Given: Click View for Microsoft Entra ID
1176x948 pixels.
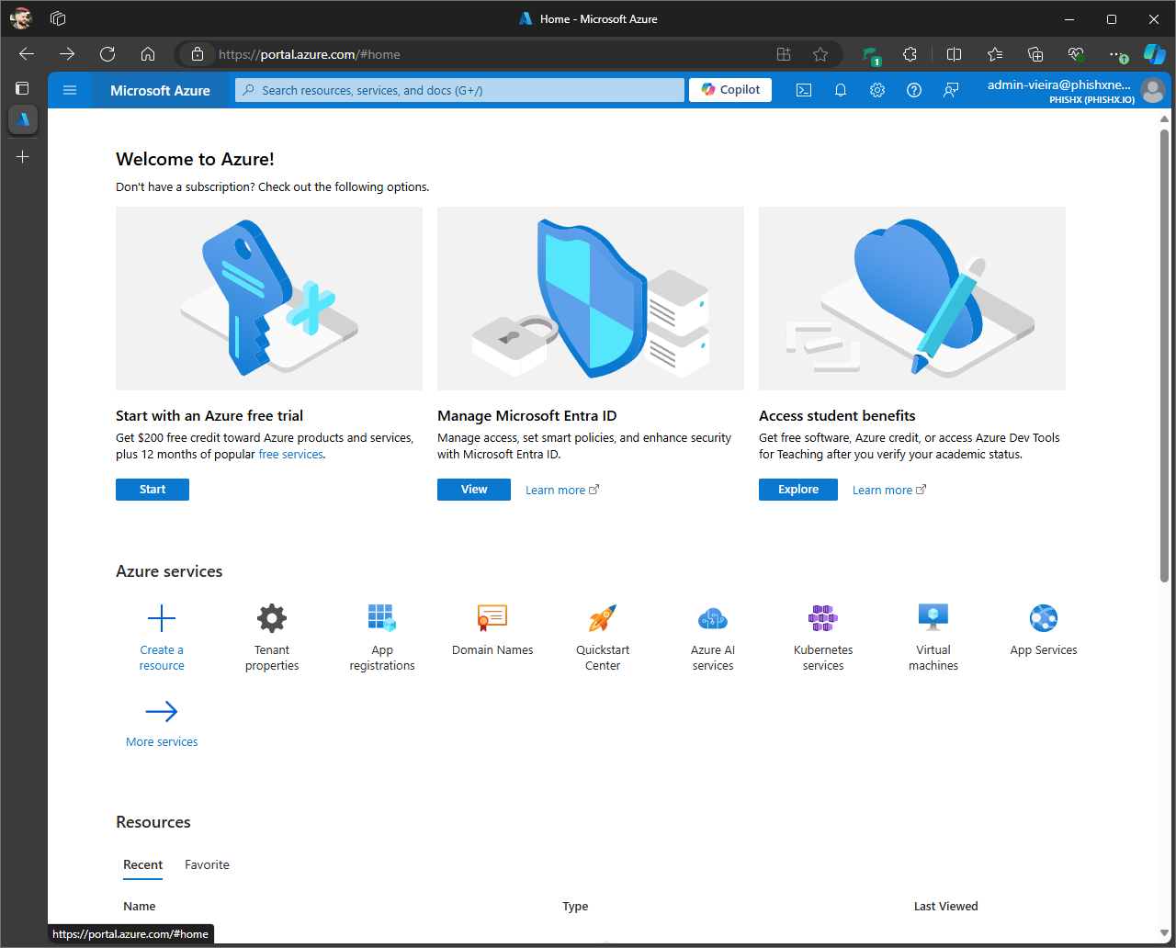Looking at the screenshot, I should click(474, 490).
